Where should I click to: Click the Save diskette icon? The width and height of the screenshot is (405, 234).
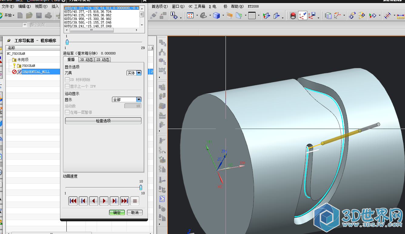point(39,15)
